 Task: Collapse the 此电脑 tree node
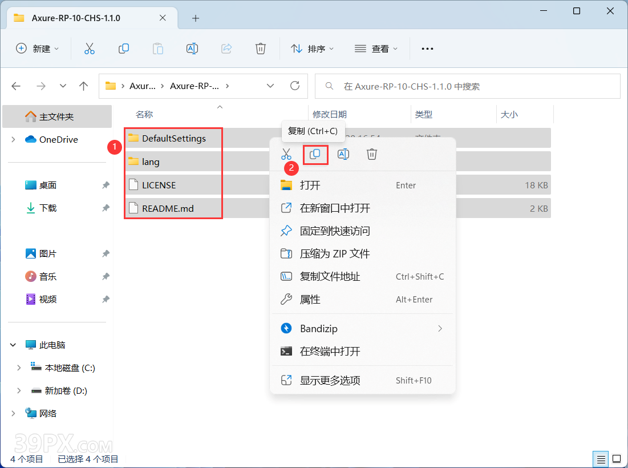coord(13,345)
